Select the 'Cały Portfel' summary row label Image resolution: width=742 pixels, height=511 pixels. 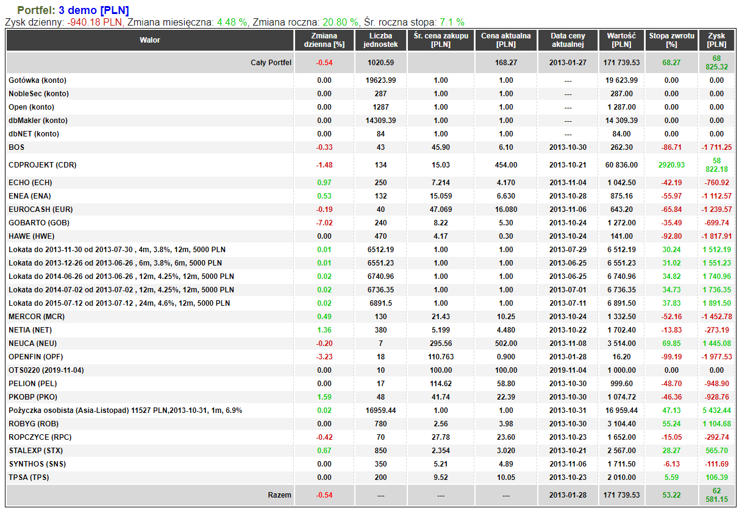pos(271,63)
